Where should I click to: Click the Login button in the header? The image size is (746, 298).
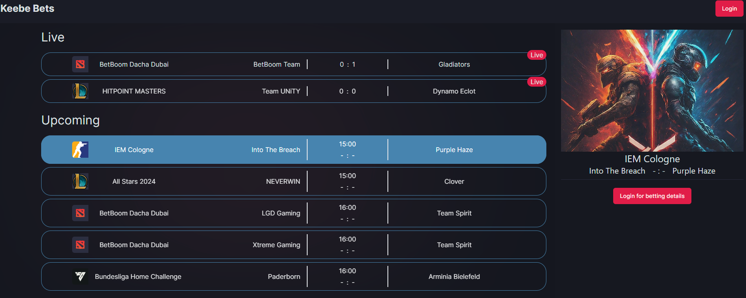pos(729,9)
